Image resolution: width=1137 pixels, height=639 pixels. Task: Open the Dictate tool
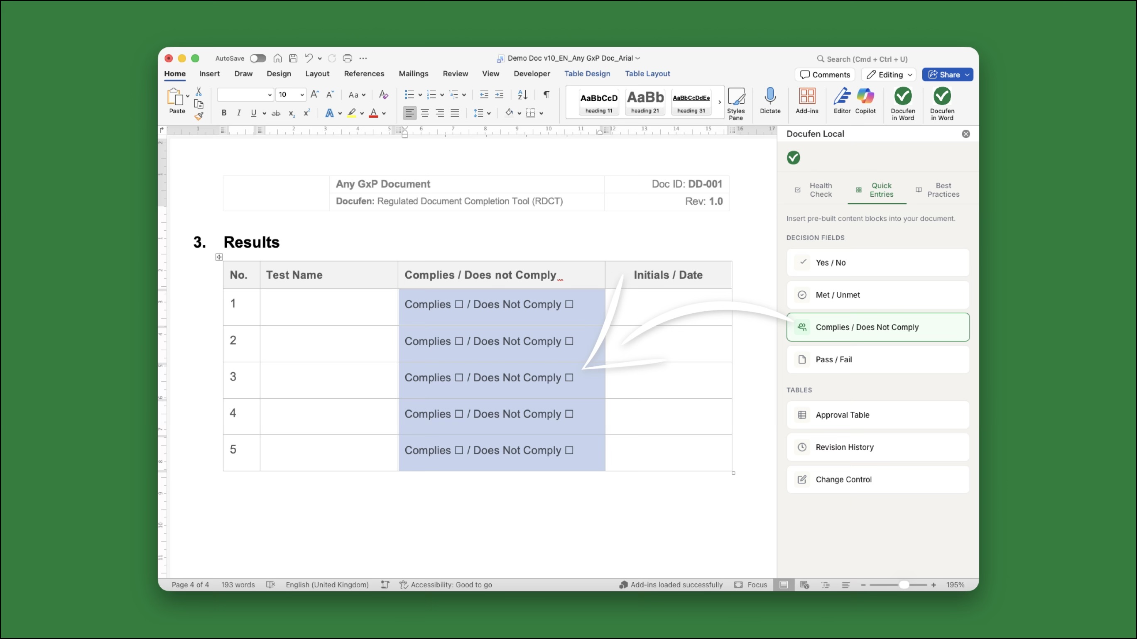[x=770, y=103]
